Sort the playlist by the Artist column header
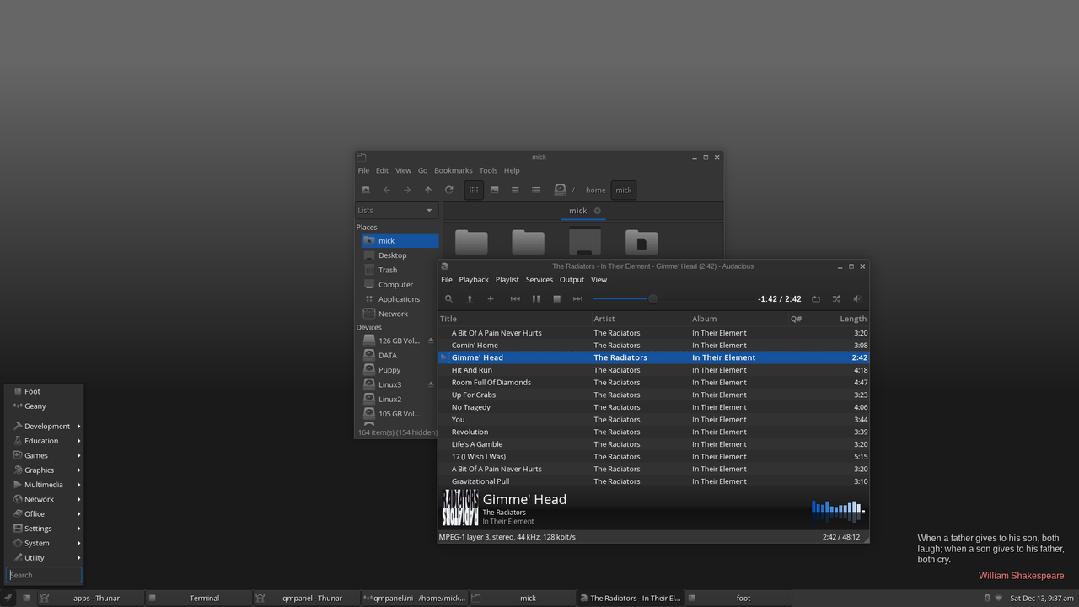The image size is (1079, 607). pyautogui.click(x=641, y=319)
